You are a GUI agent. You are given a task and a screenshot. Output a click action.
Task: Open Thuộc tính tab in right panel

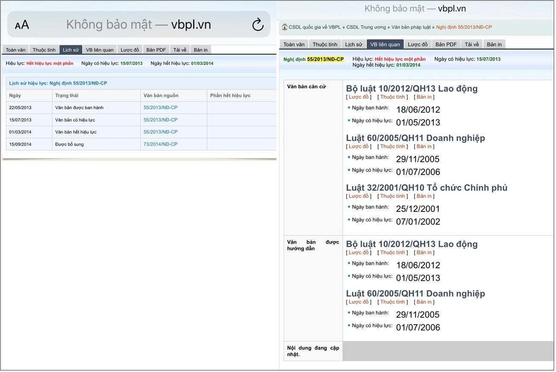(325, 44)
